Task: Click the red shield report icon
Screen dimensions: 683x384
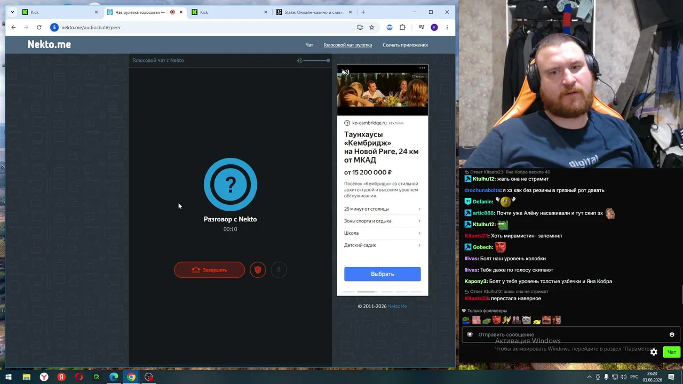Action: click(258, 270)
